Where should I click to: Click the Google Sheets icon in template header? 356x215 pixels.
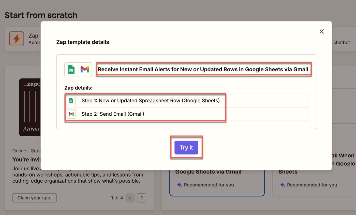click(x=71, y=69)
